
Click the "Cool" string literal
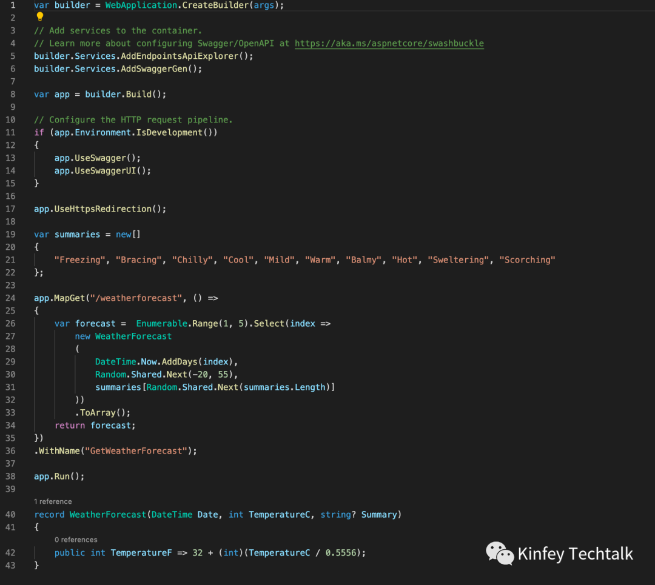click(x=238, y=259)
